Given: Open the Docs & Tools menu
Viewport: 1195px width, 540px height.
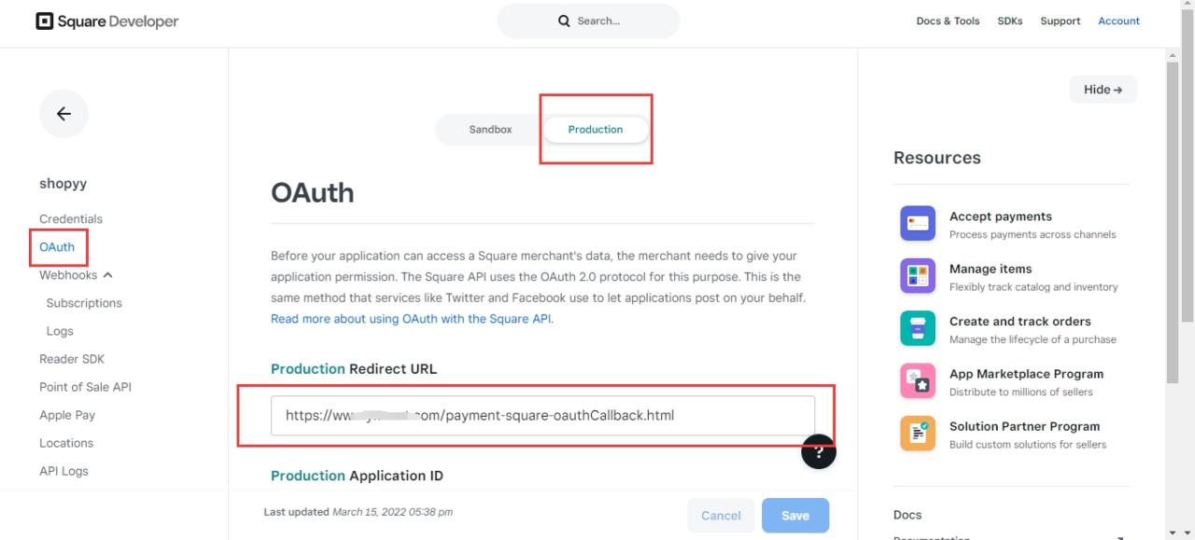Looking at the screenshot, I should coord(948,21).
